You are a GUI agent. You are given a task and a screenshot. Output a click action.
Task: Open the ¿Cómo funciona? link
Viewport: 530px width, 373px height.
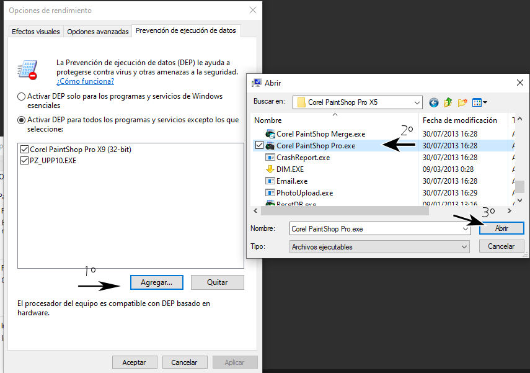(85, 81)
